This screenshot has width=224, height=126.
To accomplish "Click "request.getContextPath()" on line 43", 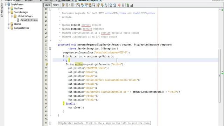I will click(x=148, y=92).
